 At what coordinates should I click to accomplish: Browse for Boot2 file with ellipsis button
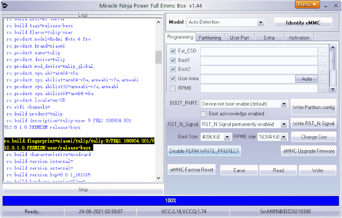pos(323,70)
